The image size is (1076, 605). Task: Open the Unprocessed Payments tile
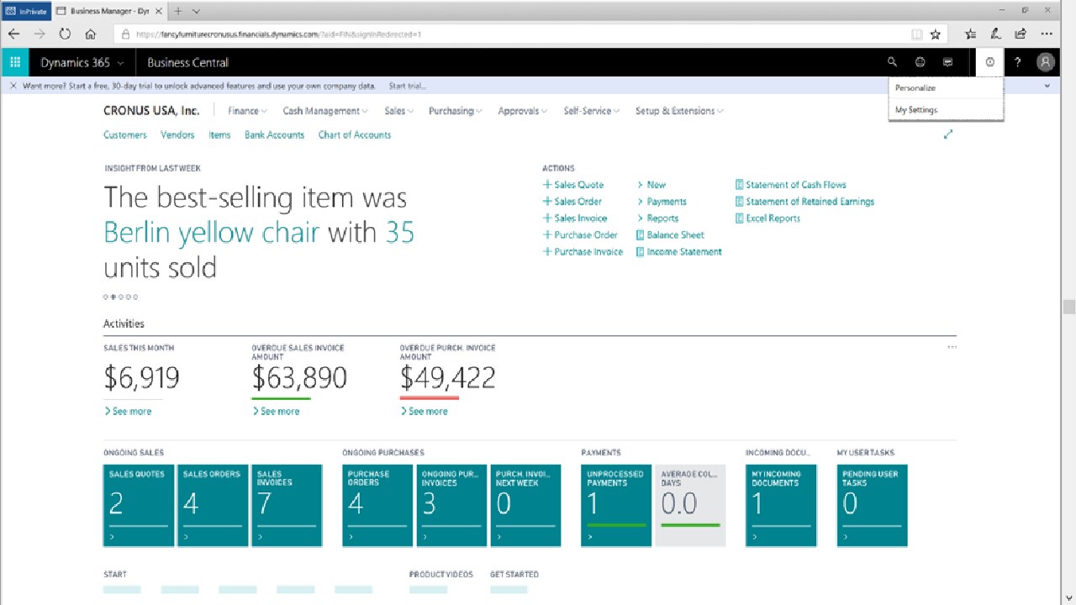pyautogui.click(x=616, y=506)
